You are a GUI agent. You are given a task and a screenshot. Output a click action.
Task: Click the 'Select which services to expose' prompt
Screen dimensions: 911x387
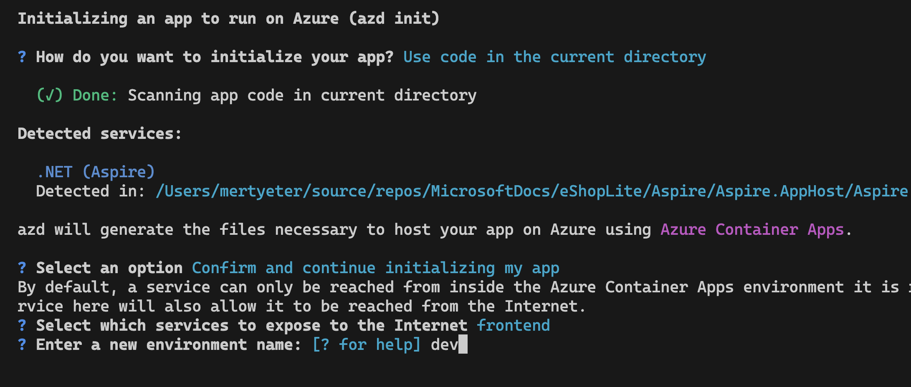(252, 325)
